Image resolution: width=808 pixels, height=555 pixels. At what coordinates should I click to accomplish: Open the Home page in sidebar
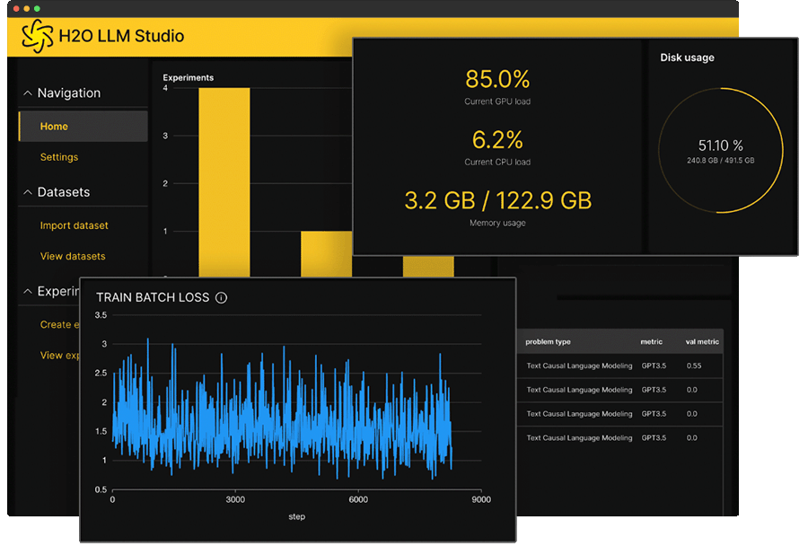click(54, 127)
